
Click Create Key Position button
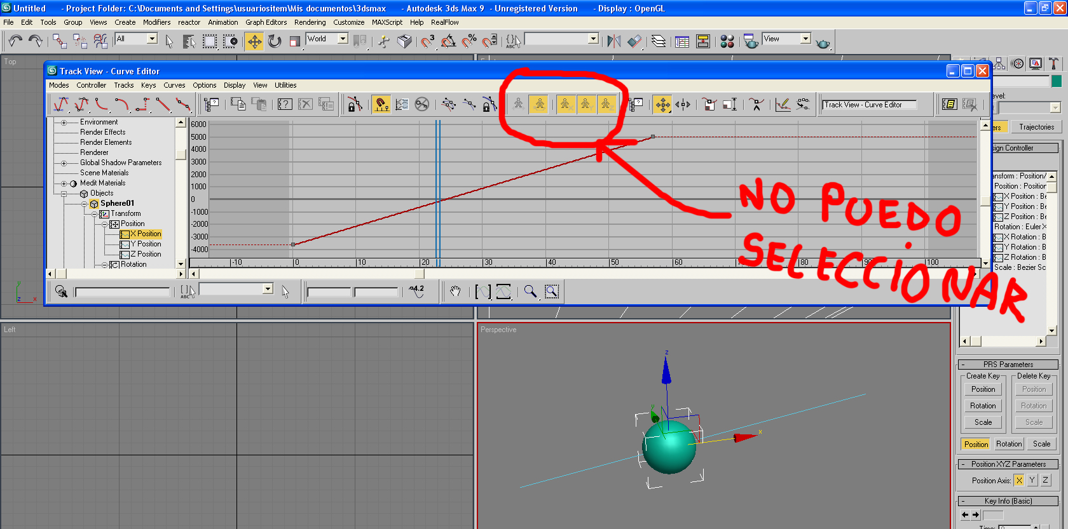click(983, 389)
